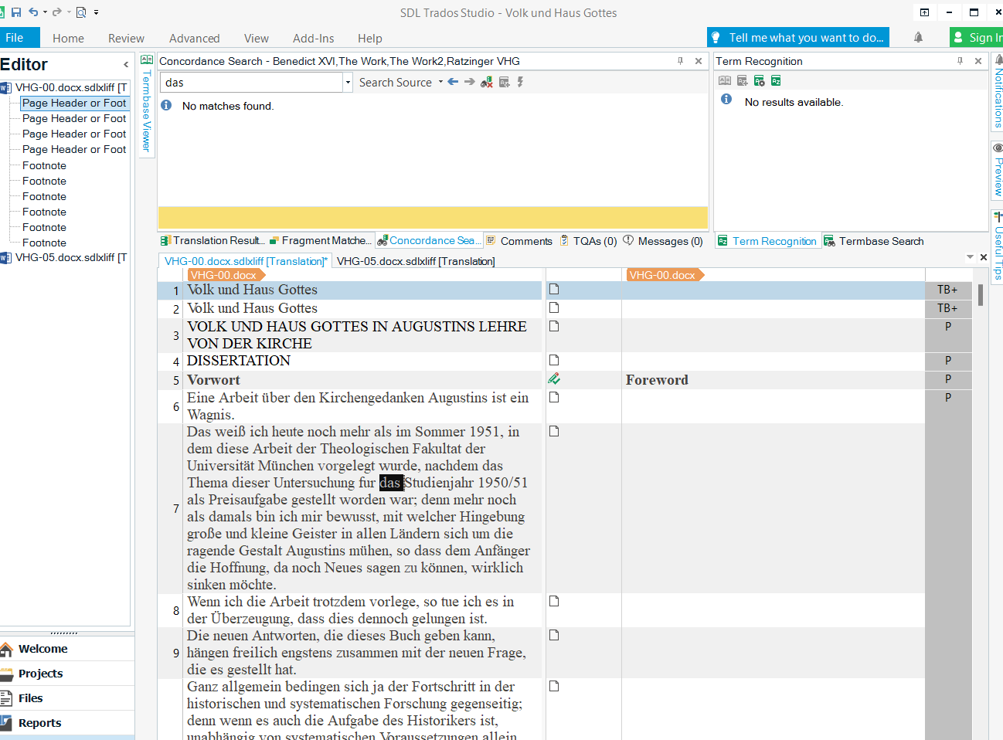Open the Add-Ins ribbon tab

[x=314, y=38]
